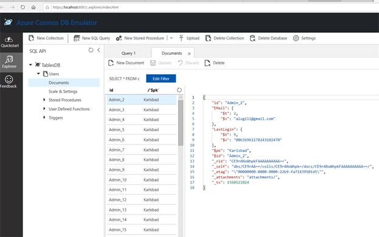This screenshot has height=237, width=379.
Task: Click the Cosmos DB Emulator logo icon
Action: 9,22
